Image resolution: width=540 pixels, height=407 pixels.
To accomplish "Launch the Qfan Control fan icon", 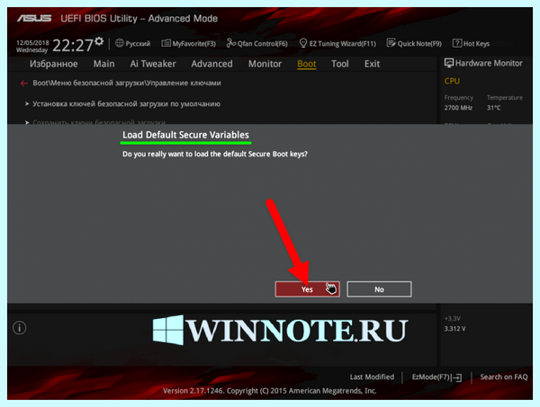I will [x=230, y=43].
